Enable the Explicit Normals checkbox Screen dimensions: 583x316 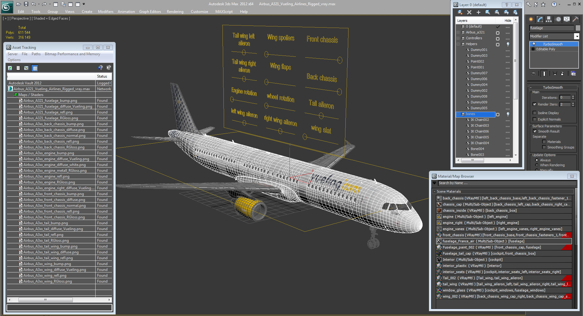pos(535,119)
